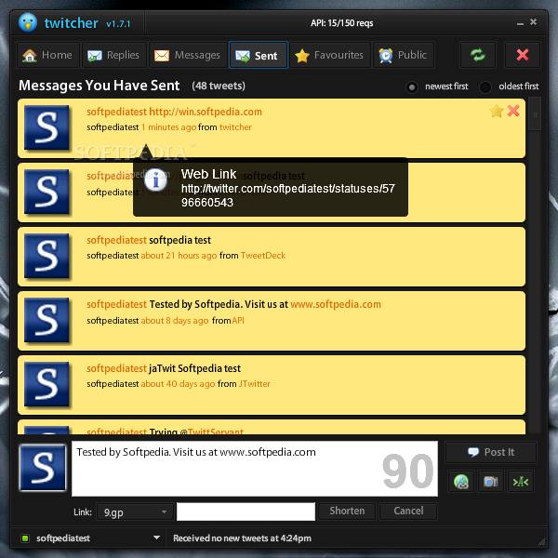Screen dimensions: 558x558
Task: Click the about 21 hours ago timestamp
Action: coord(179,256)
